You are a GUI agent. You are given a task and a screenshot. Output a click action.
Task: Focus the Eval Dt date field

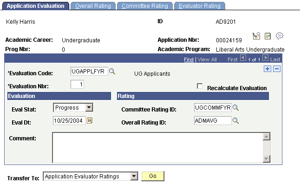[x=69, y=121]
